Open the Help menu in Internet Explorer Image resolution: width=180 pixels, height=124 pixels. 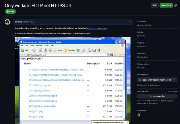(x=52, y=45)
